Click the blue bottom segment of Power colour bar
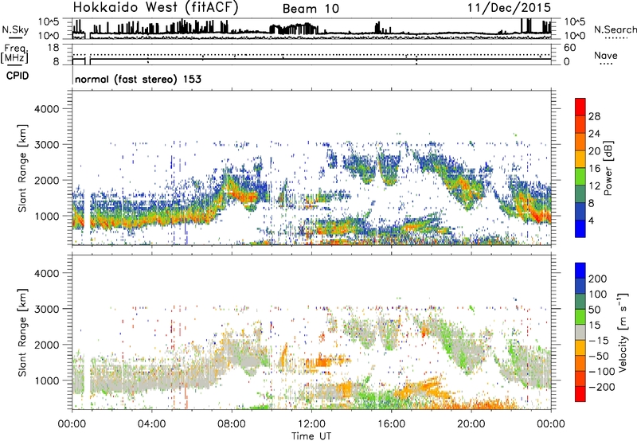Viewport: 637px width, 441px height. [x=580, y=228]
